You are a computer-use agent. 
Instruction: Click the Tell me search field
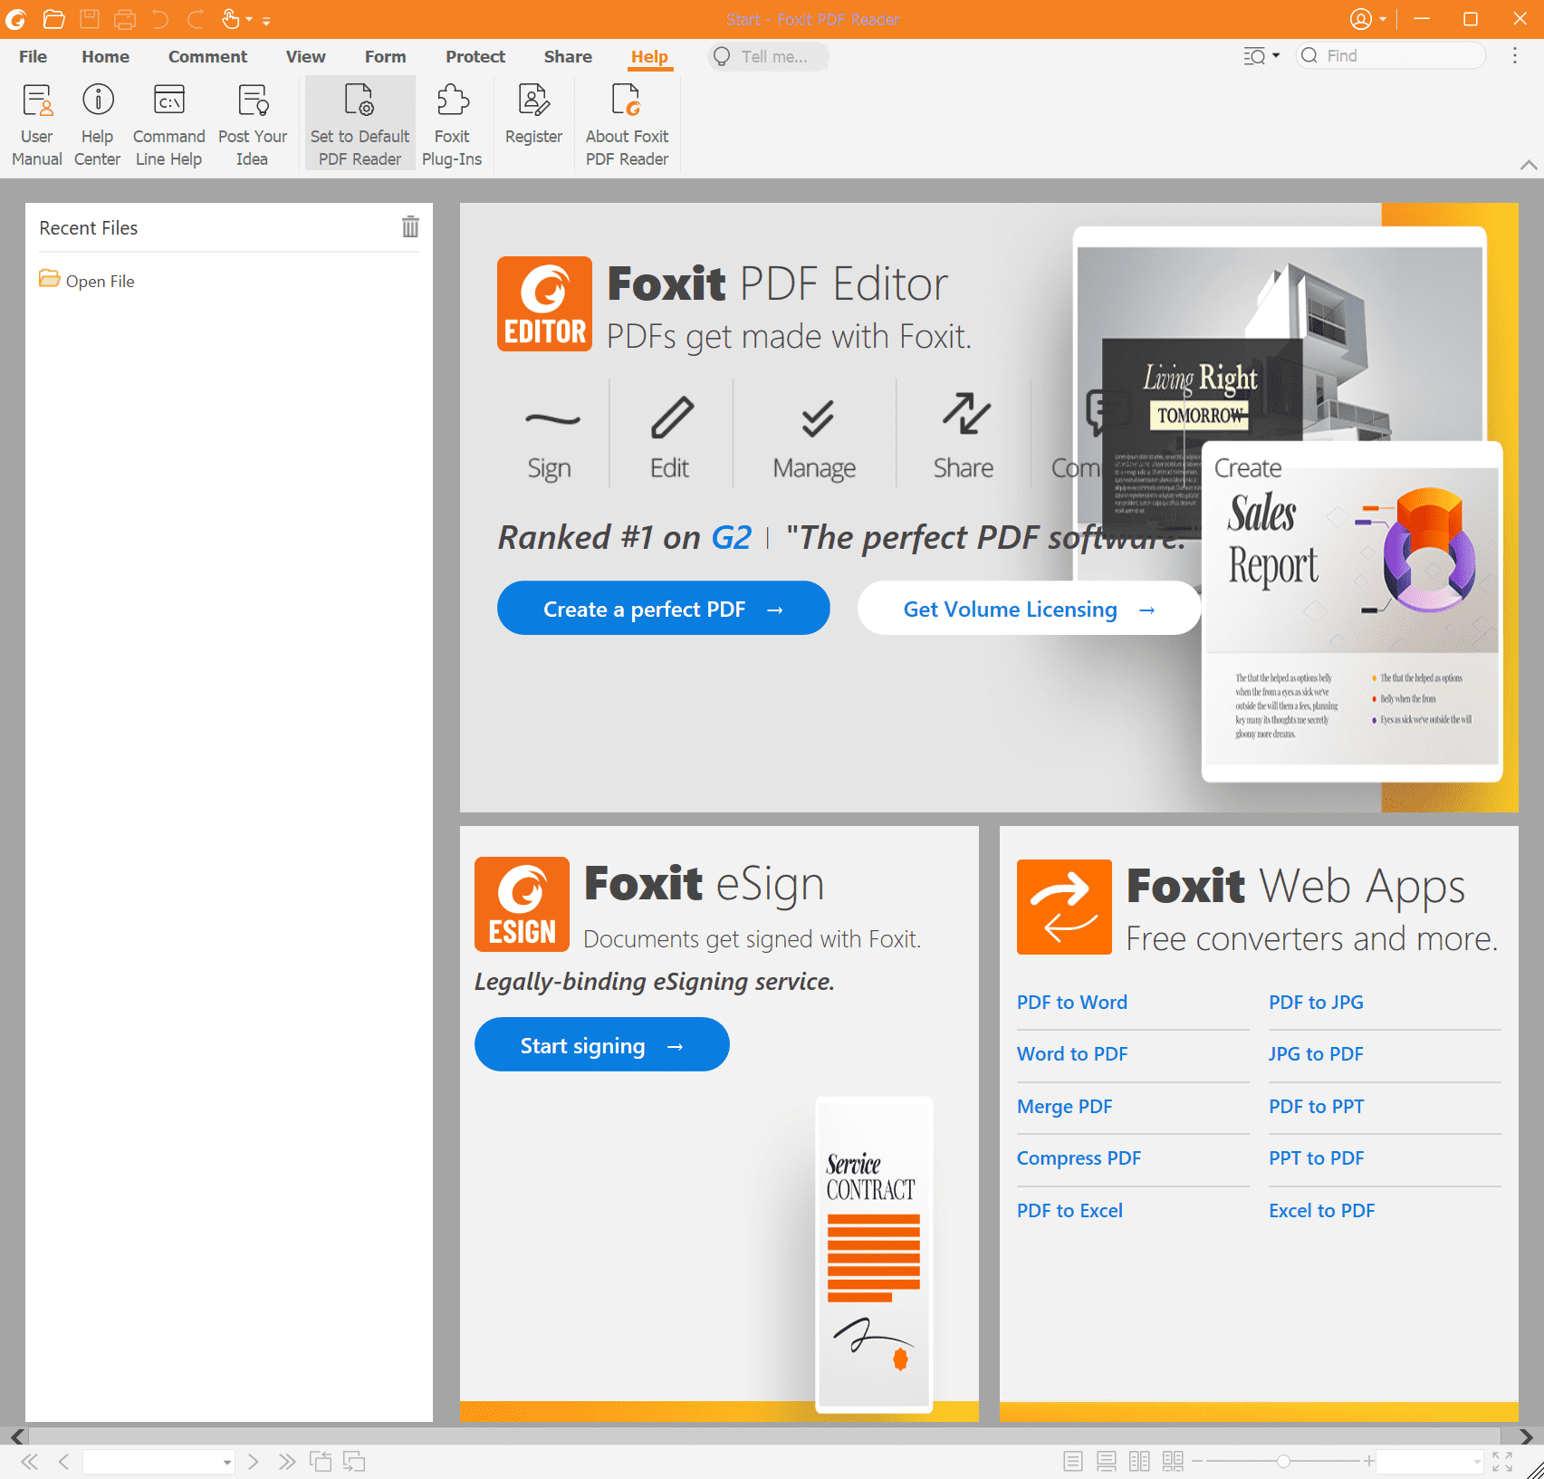point(768,56)
